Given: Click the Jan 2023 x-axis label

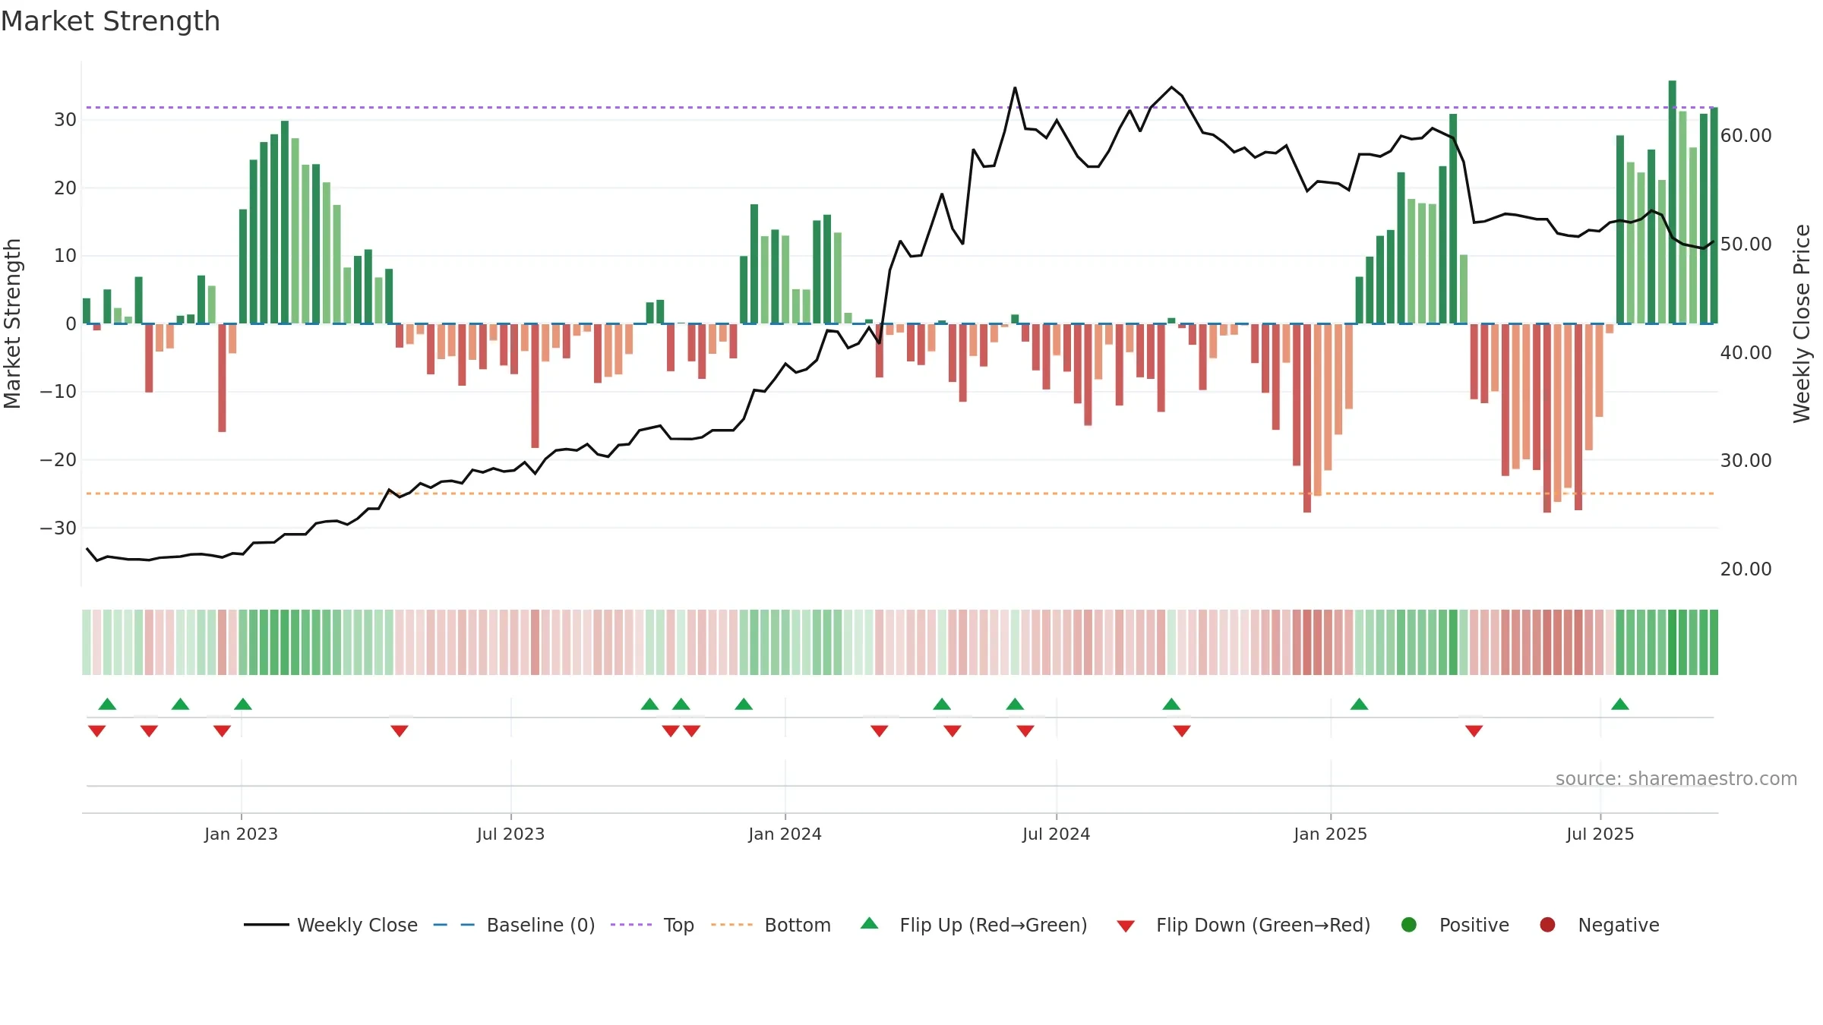Looking at the screenshot, I should 241,834.
